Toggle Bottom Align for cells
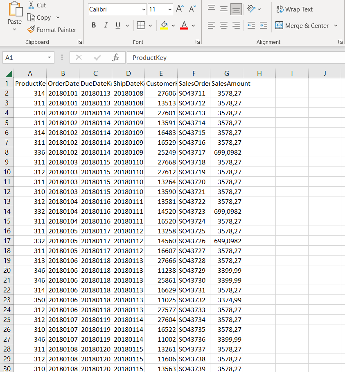The image size is (345, 372). (x=236, y=9)
